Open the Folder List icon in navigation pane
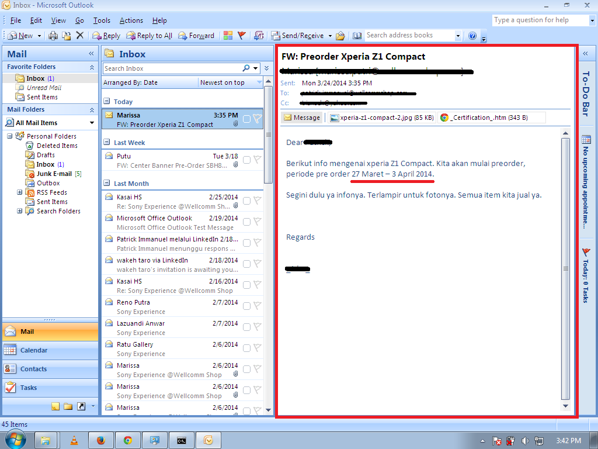The image size is (598, 449). tap(68, 407)
